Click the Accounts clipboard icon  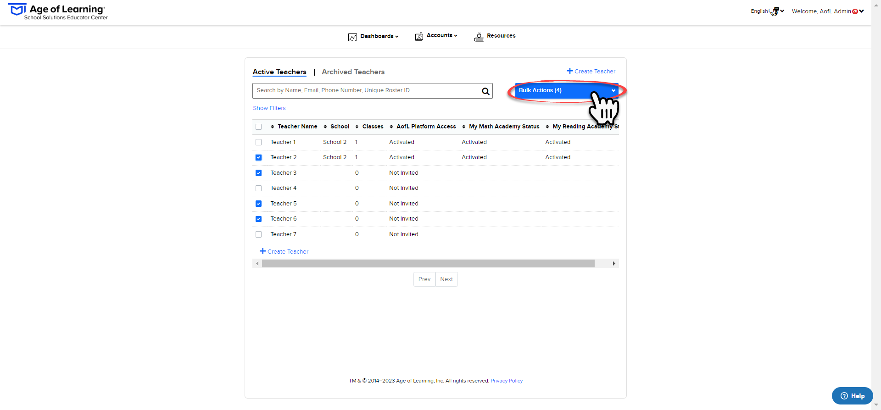tap(419, 37)
